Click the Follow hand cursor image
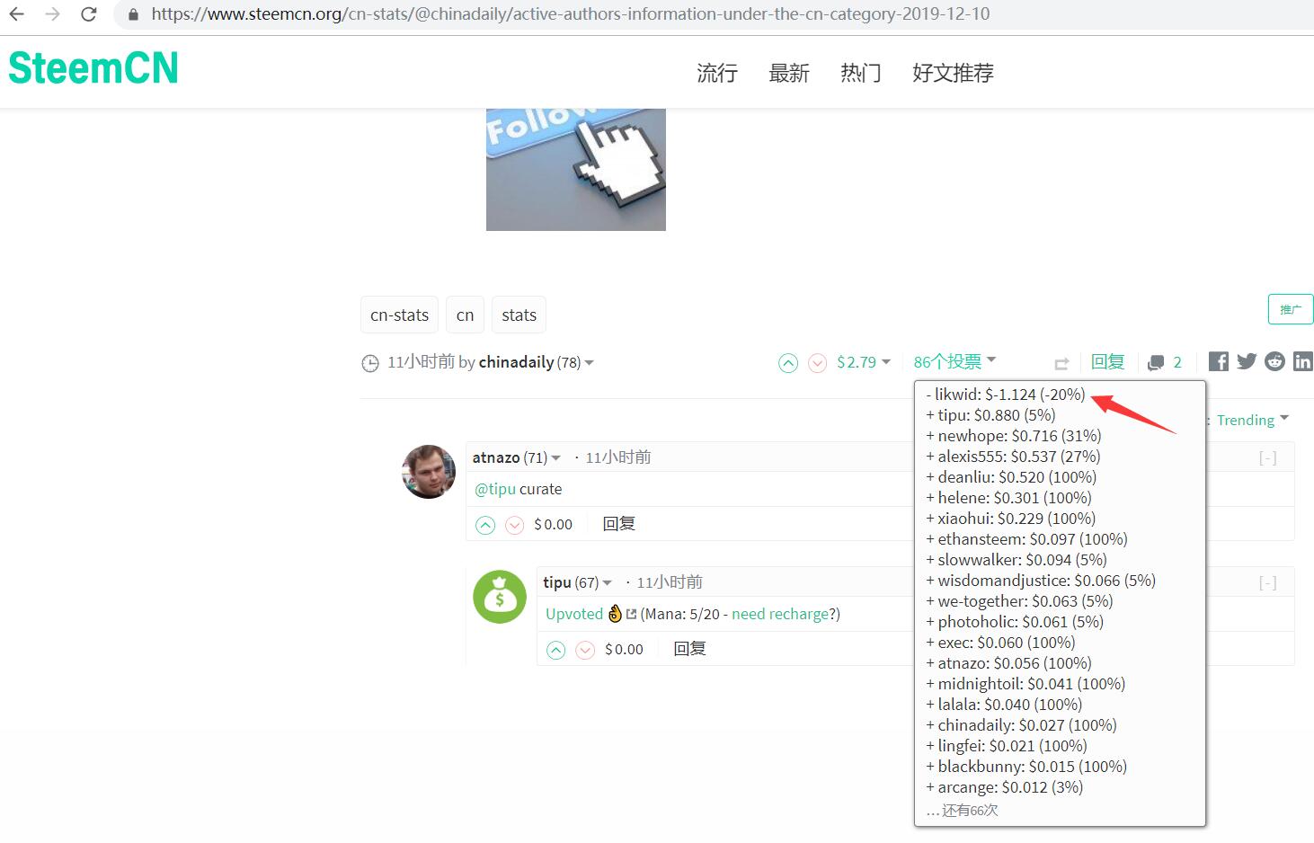Viewport: 1314px width, 843px height. tap(576, 170)
